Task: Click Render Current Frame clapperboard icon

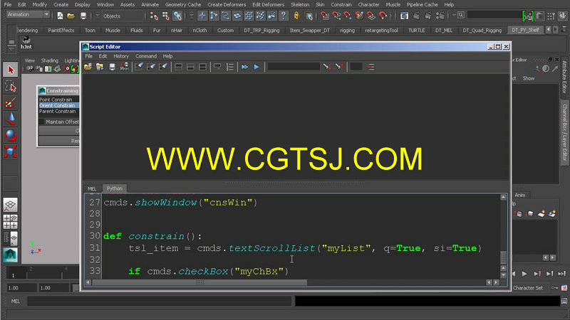Action: 416,16
